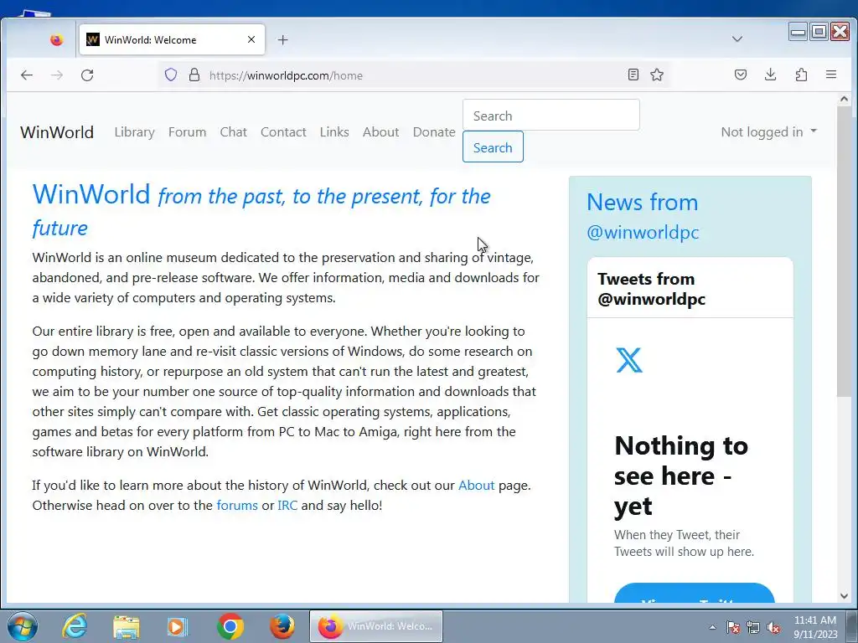Open Windows Explorer folder on taskbar
This screenshot has height=643, width=858.
127,626
